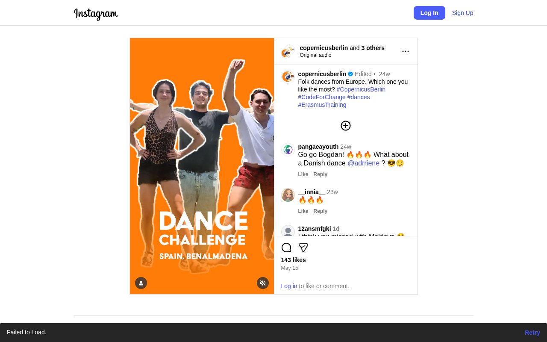Click the Dance Challenge video thumbnail
The image size is (547, 342).
point(202,166)
